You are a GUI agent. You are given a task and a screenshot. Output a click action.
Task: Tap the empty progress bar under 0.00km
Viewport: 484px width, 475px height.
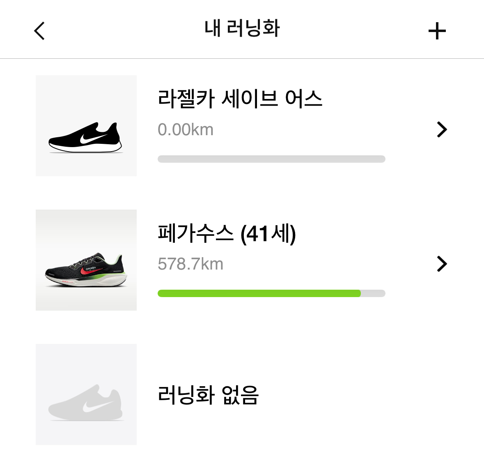(x=271, y=159)
